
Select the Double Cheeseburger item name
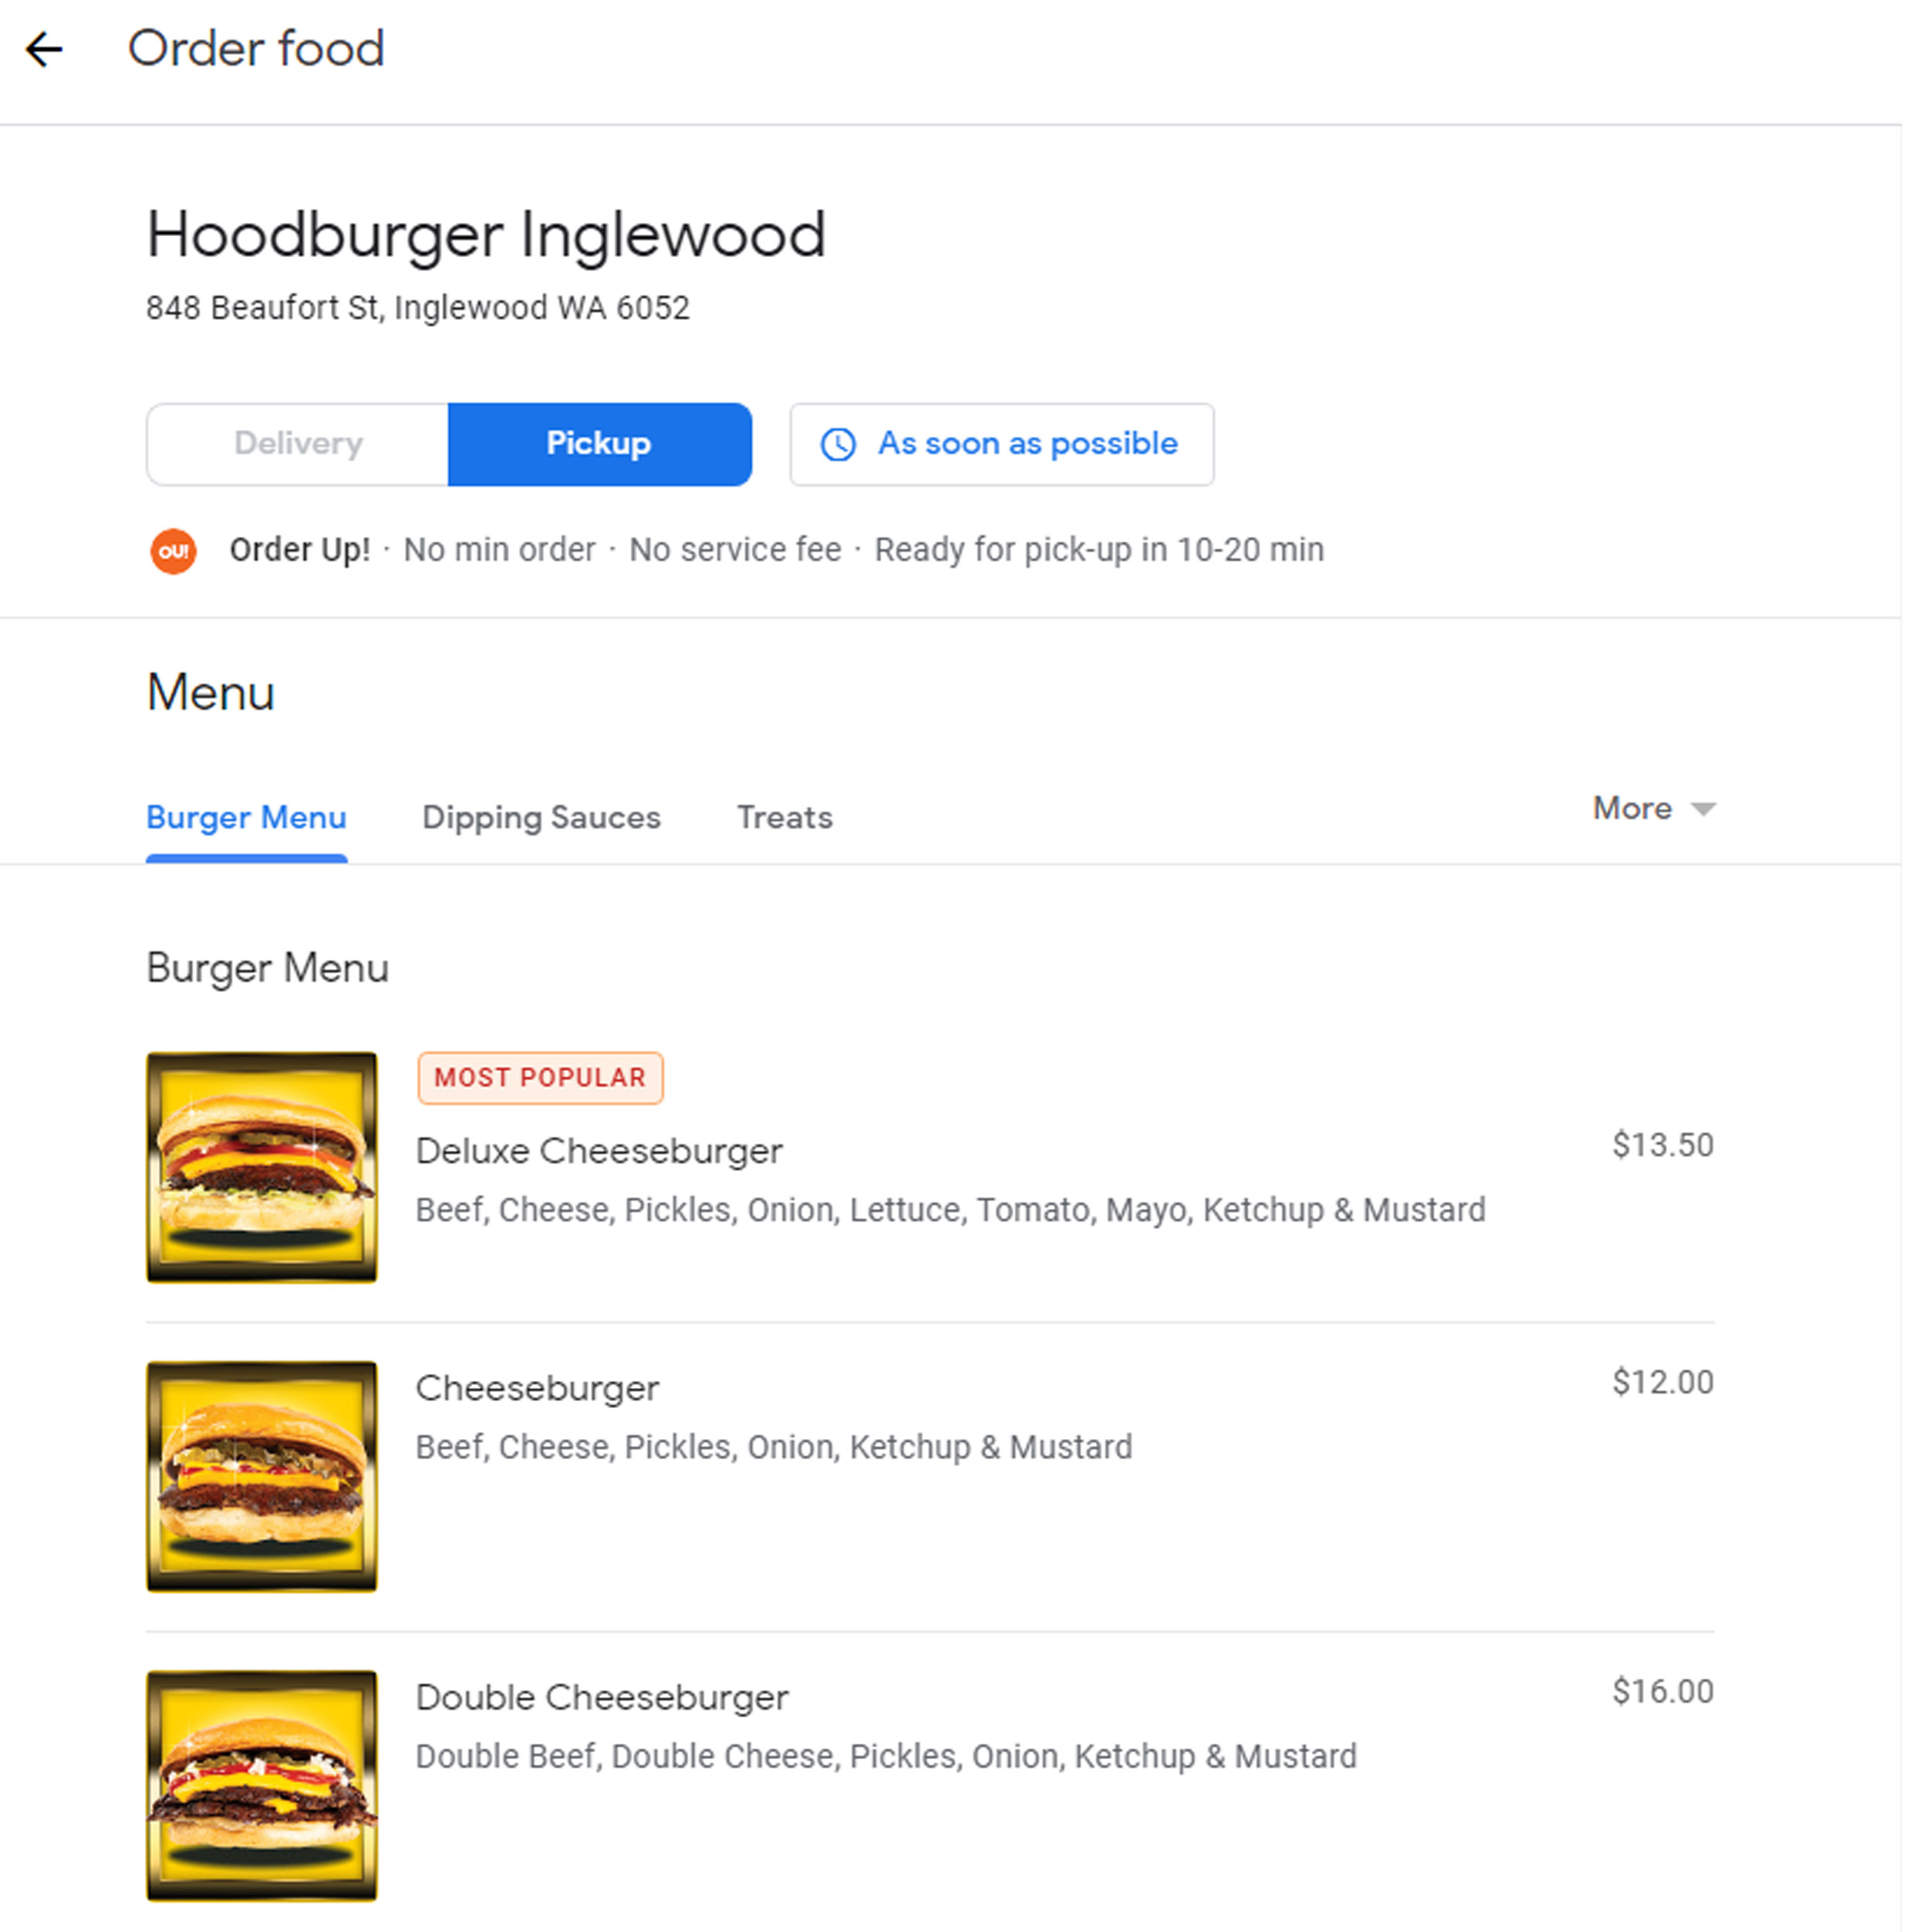[602, 1697]
